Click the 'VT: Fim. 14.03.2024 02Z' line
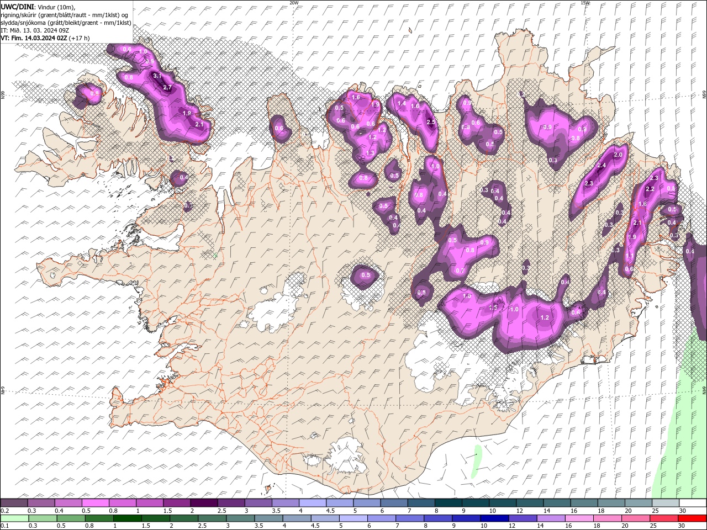The image size is (707, 530). pyautogui.click(x=34, y=38)
